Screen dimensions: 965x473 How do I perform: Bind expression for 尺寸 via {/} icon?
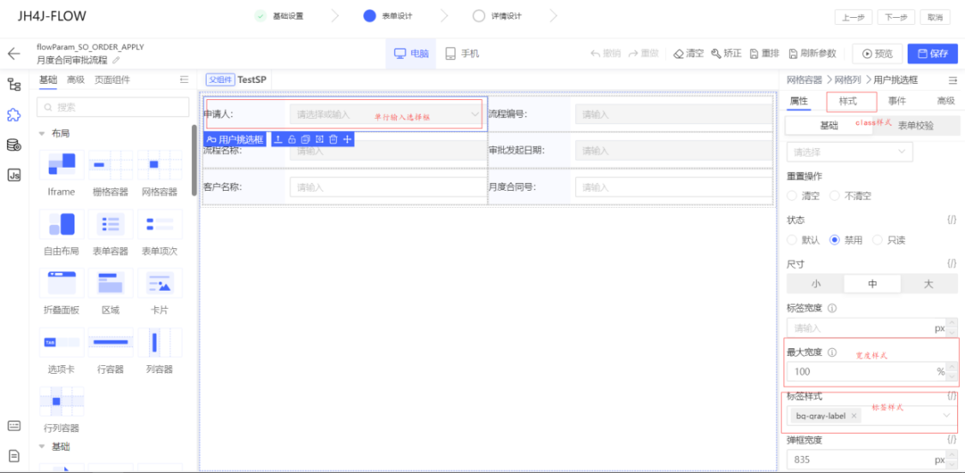coord(952,263)
